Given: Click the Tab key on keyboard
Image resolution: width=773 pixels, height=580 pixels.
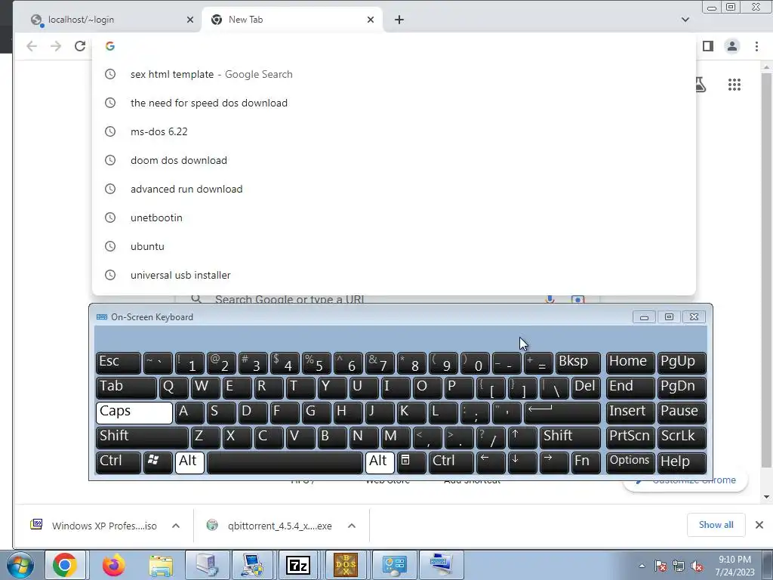Looking at the screenshot, I should pos(126,387).
